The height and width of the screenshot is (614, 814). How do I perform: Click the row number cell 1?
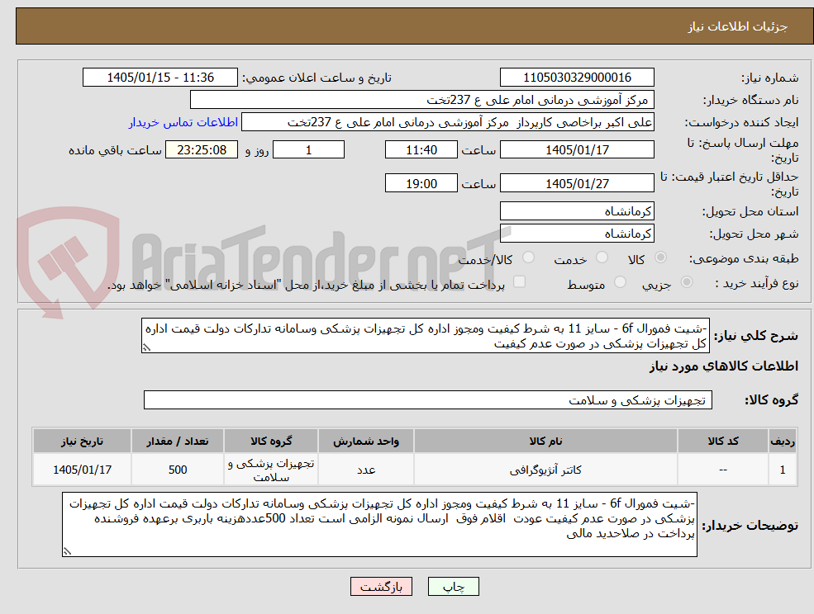click(x=783, y=470)
